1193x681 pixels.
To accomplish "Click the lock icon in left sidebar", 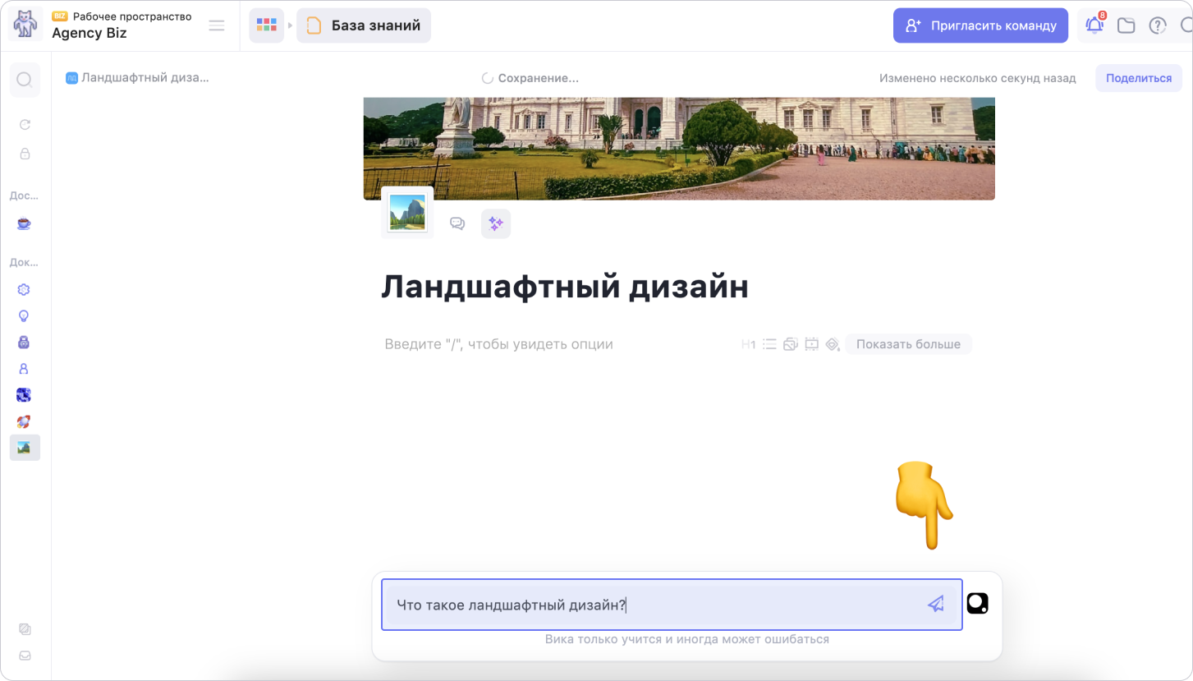I will point(25,154).
